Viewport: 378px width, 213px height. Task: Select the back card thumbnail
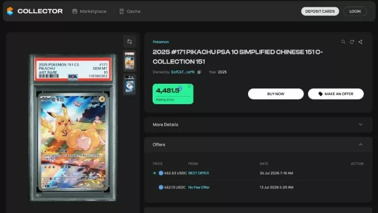pos(130,84)
